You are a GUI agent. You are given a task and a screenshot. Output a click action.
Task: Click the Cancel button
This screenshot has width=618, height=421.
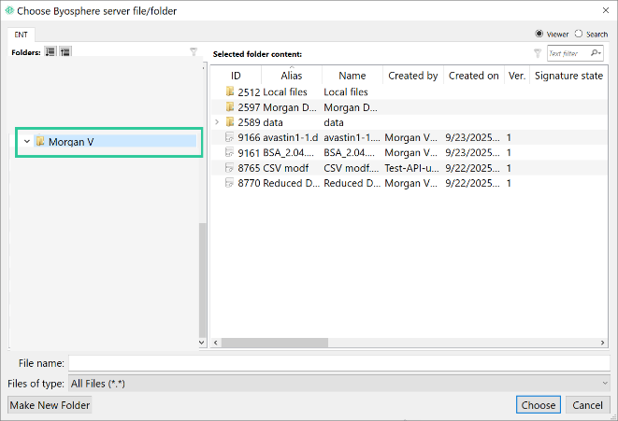tap(588, 405)
